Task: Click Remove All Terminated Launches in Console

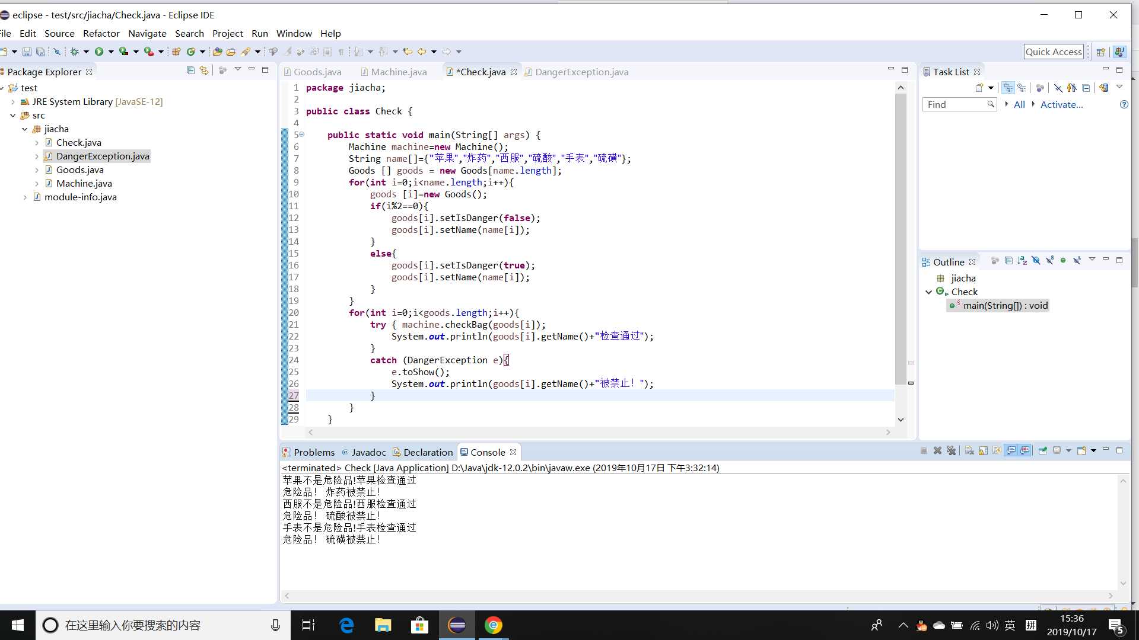Action: (x=952, y=451)
